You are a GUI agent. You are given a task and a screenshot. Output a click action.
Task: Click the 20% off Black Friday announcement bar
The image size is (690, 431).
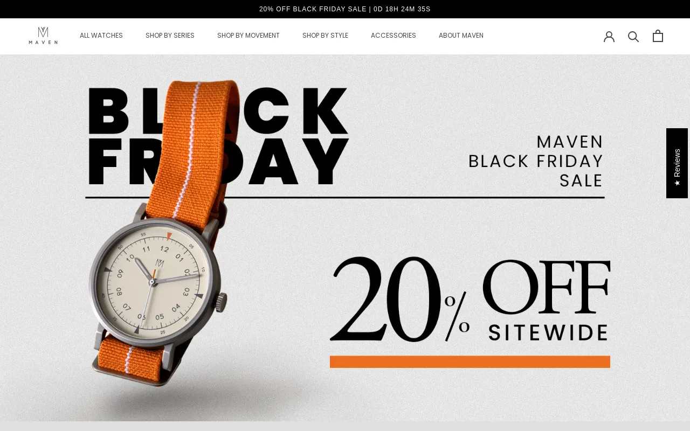[x=345, y=9]
